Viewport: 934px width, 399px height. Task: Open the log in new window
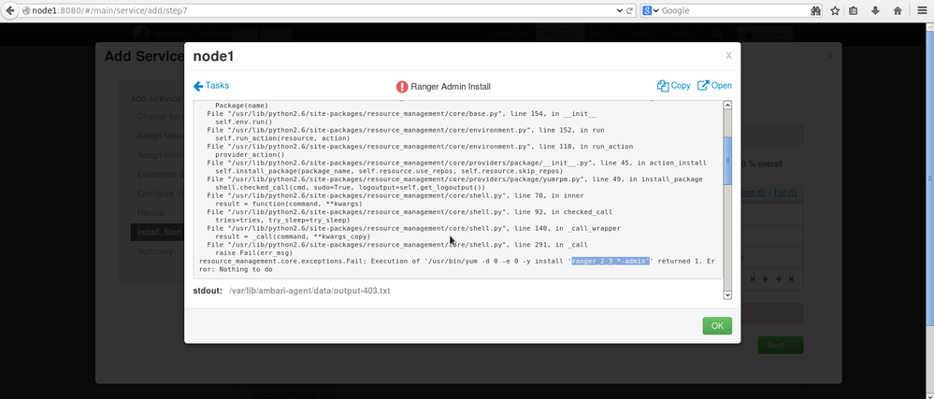tap(714, 86)
